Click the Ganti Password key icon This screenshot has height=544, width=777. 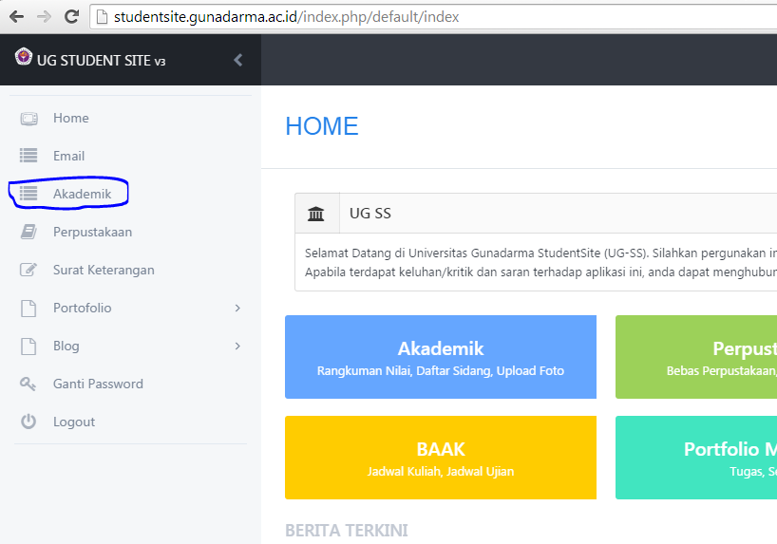(x=28, y=384)
